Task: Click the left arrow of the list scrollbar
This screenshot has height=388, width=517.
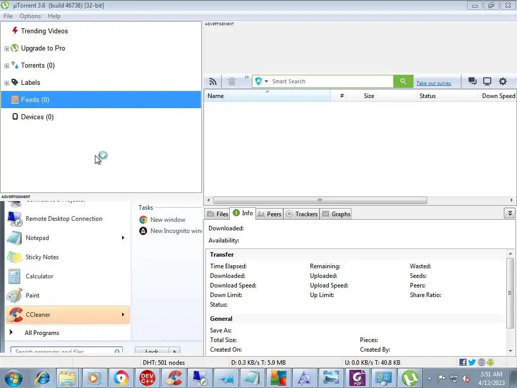Action: tap(209, 200)
